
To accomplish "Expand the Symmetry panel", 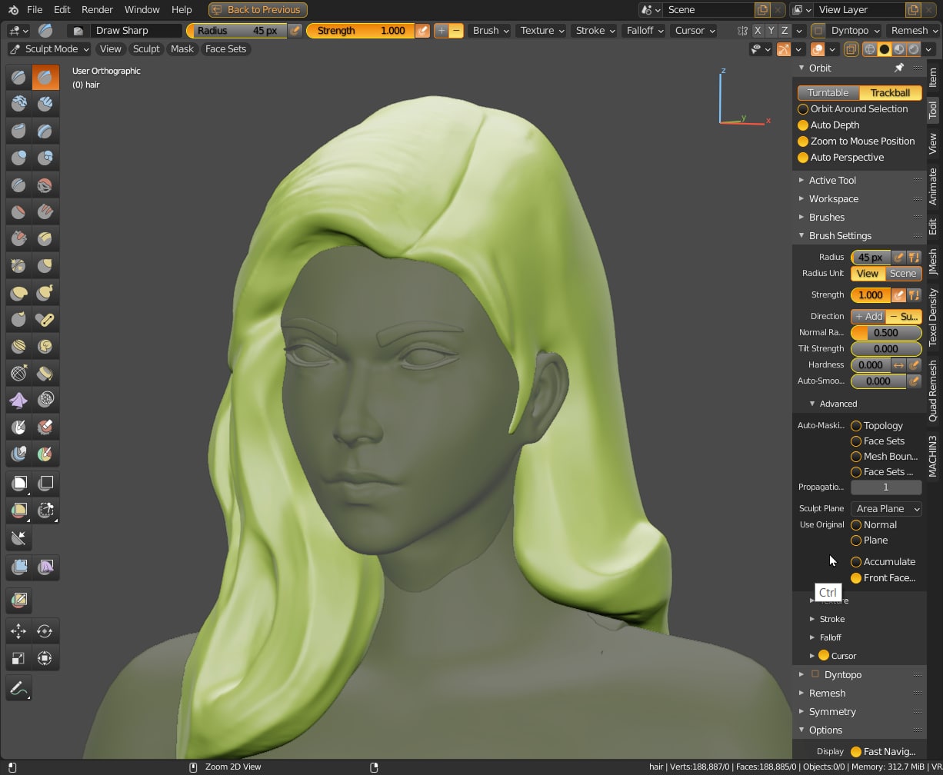I will click(x=832, y=712).
